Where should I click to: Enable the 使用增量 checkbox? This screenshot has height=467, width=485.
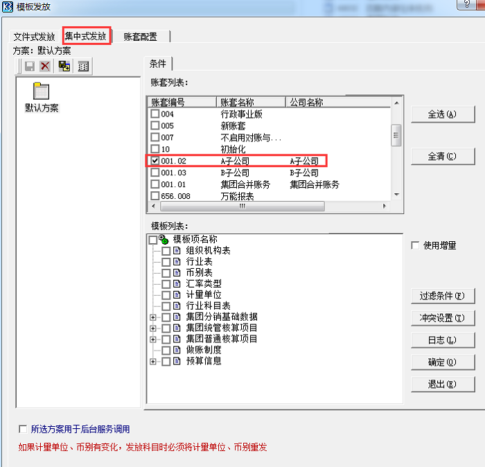415,245
